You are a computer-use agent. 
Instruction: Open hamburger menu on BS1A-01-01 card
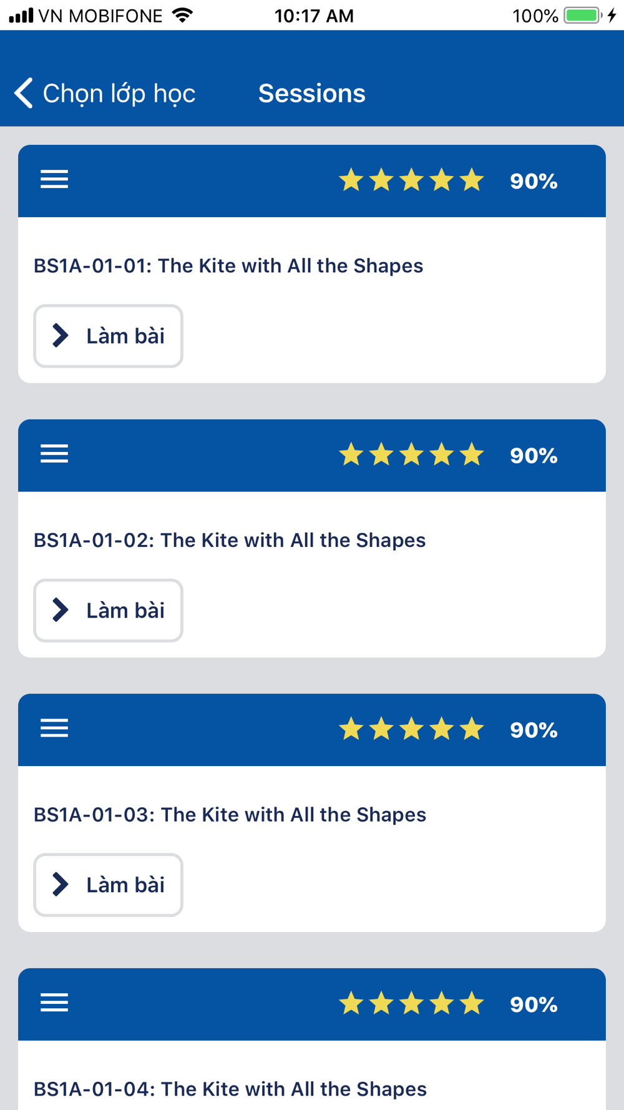click(54, 180)
